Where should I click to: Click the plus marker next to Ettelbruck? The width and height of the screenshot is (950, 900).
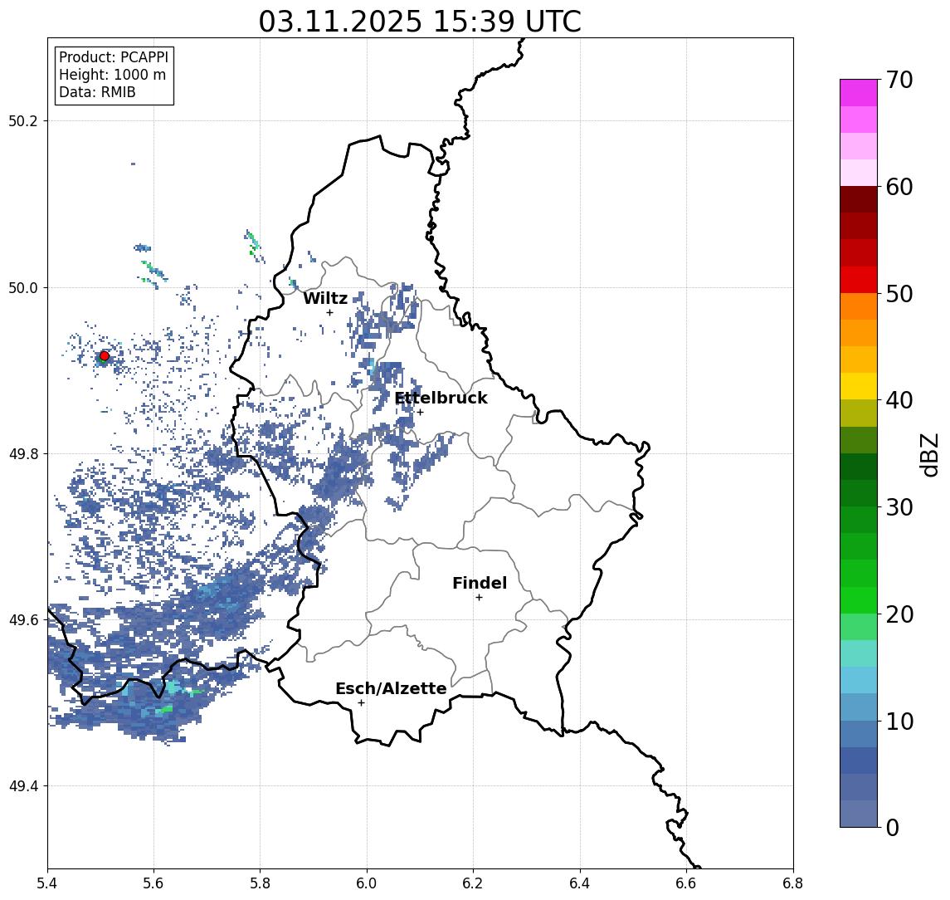tap(420, 413)
